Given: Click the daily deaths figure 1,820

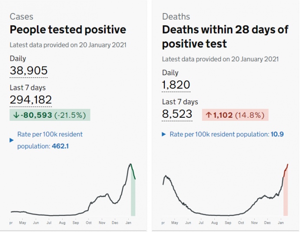Looking at the screenshot, I should point(176,85).
